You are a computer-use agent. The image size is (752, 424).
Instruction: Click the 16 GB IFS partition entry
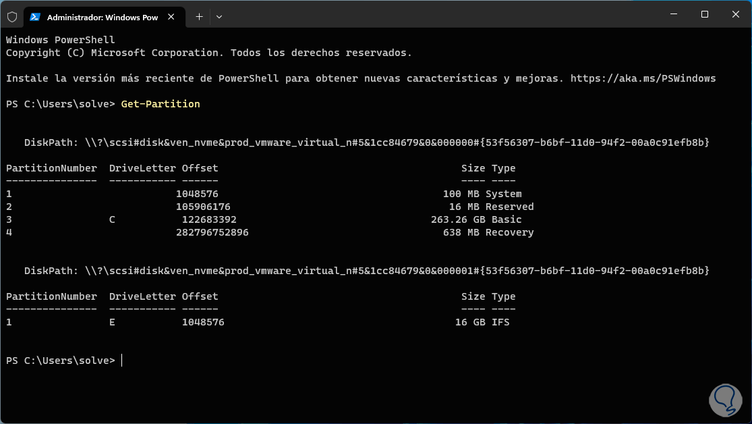point(482,322)
